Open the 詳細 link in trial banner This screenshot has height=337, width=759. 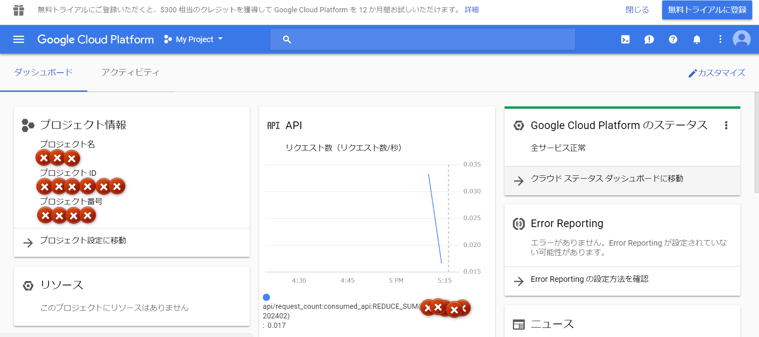click(x=472, y=10)
